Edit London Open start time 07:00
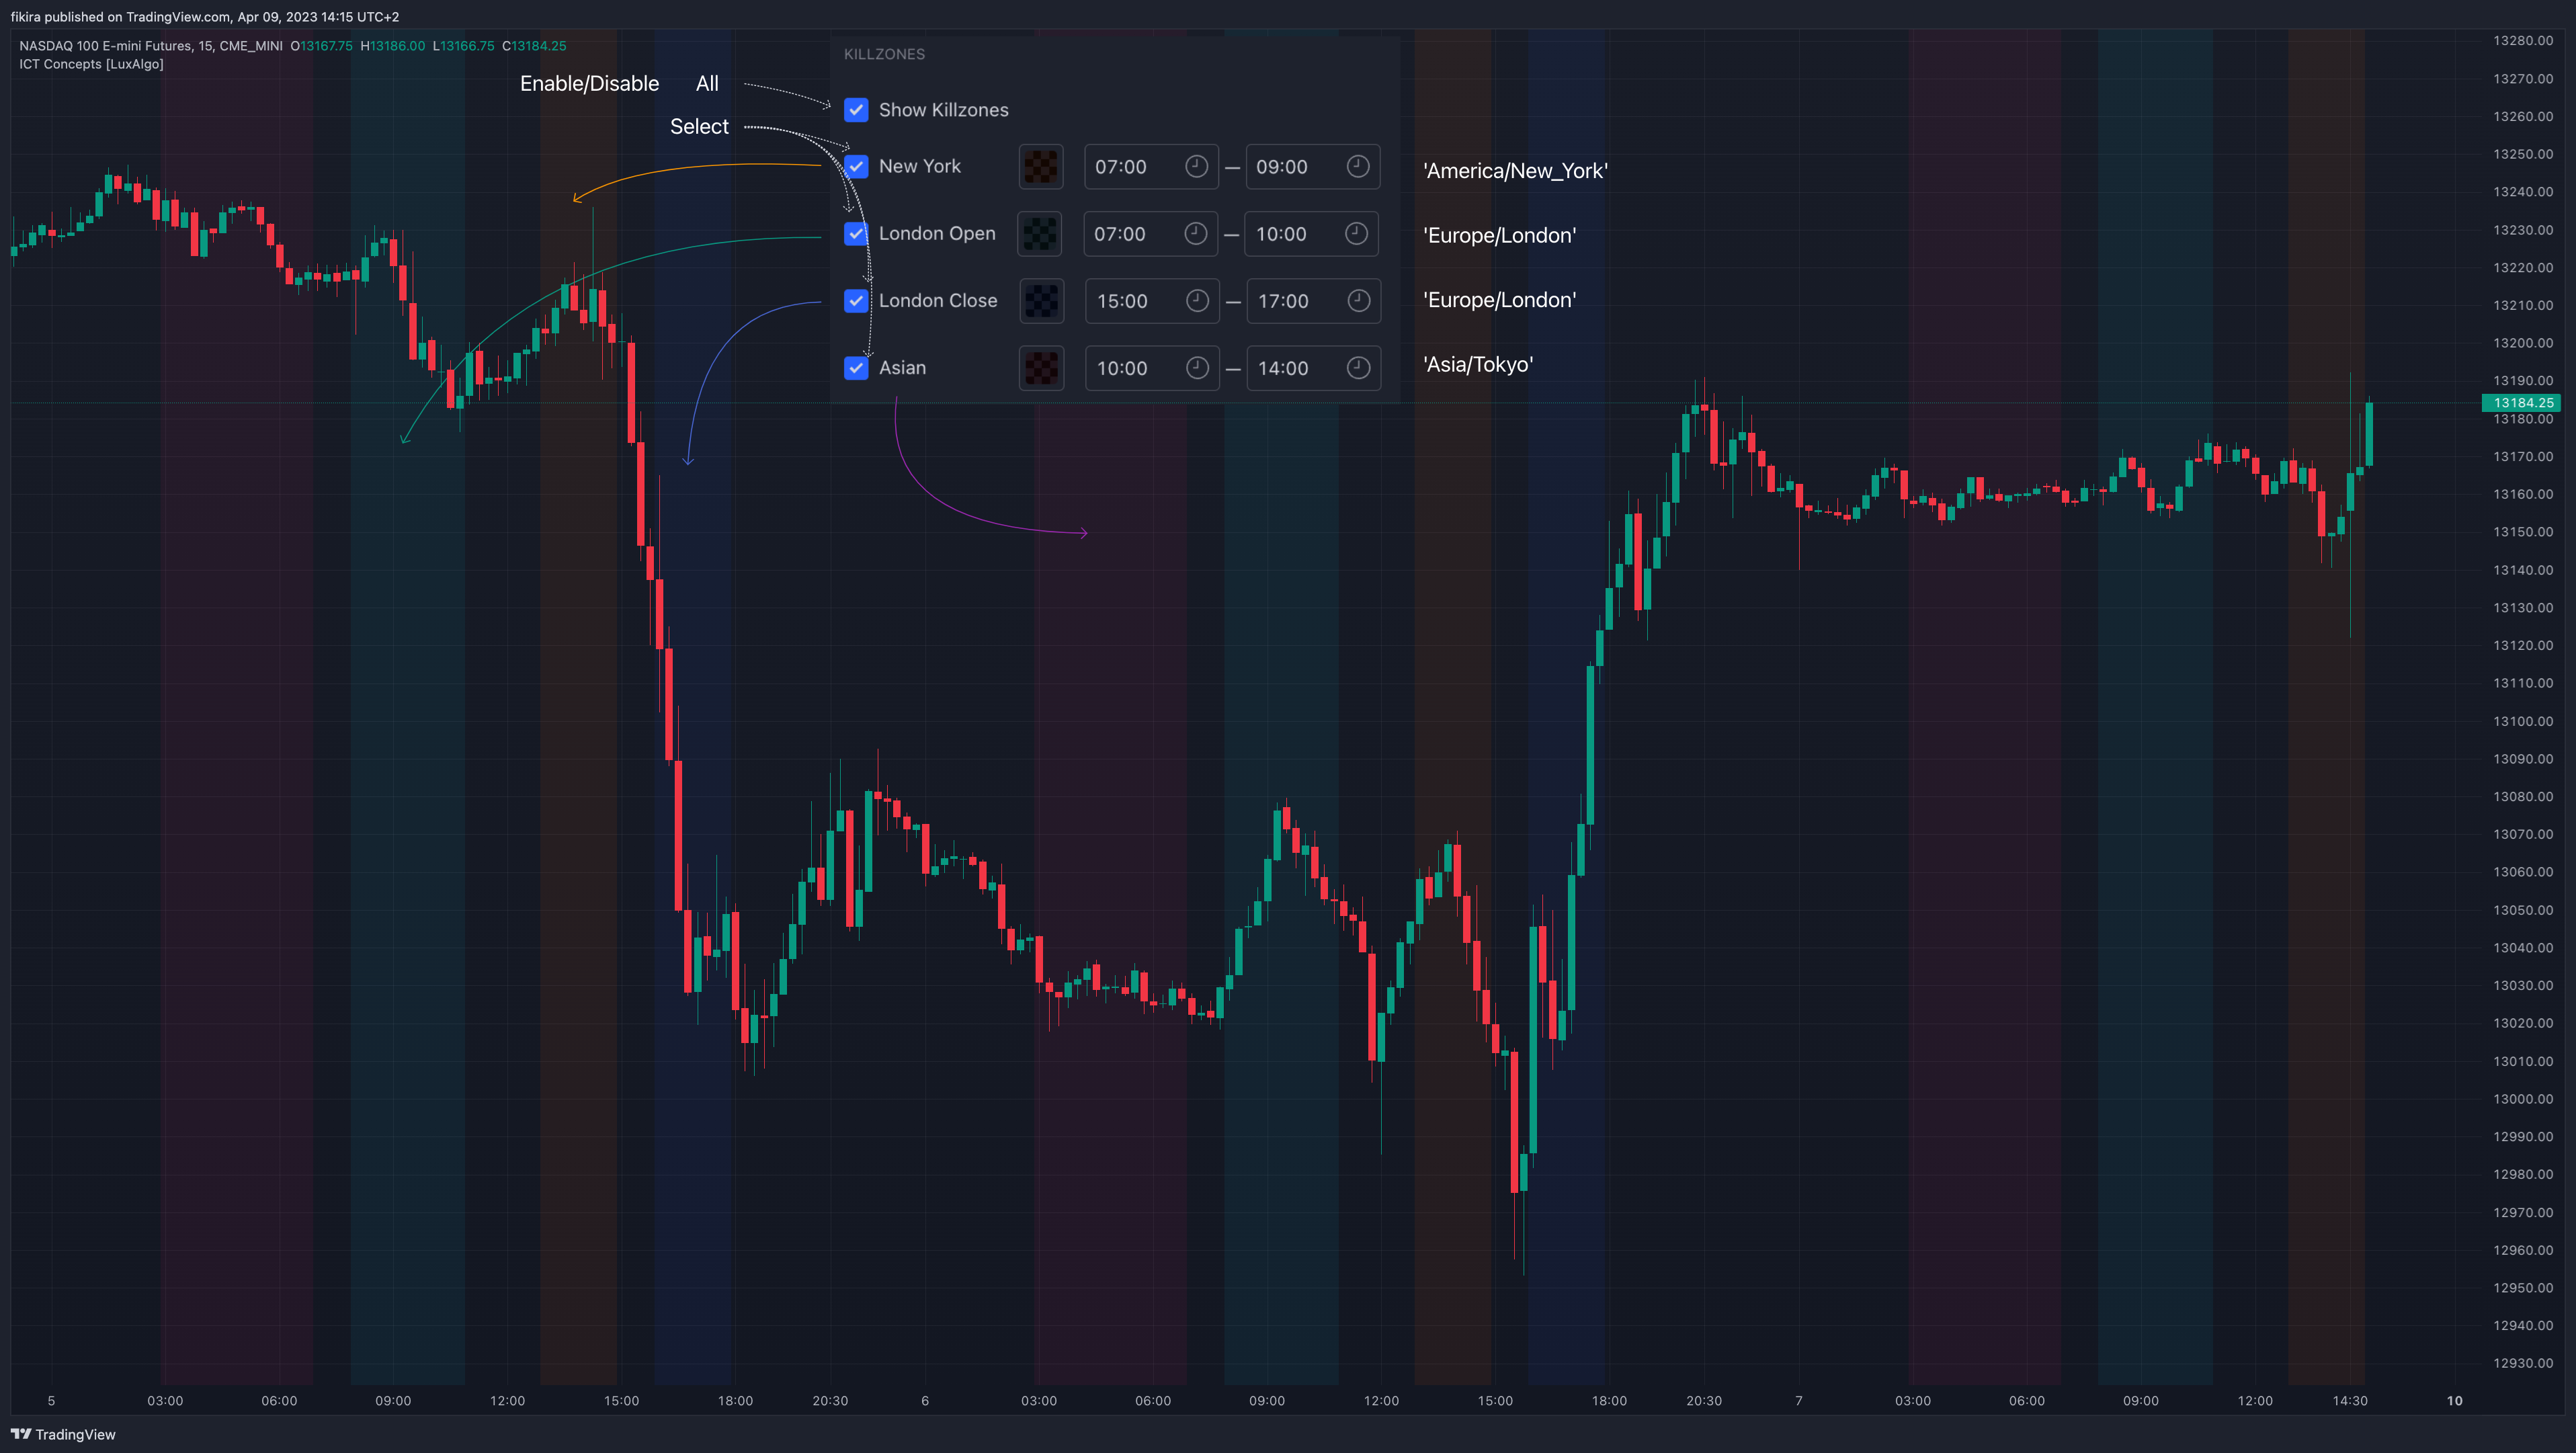 click(x=1151, y=234)
